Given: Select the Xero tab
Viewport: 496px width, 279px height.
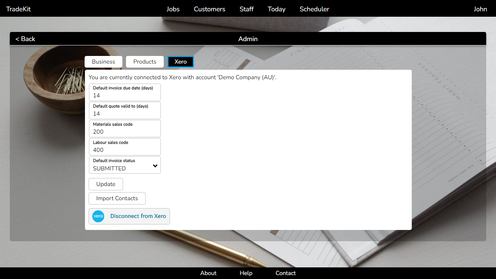Looking at the screenshot, I should pyautogui.click(x=180, y=62).
